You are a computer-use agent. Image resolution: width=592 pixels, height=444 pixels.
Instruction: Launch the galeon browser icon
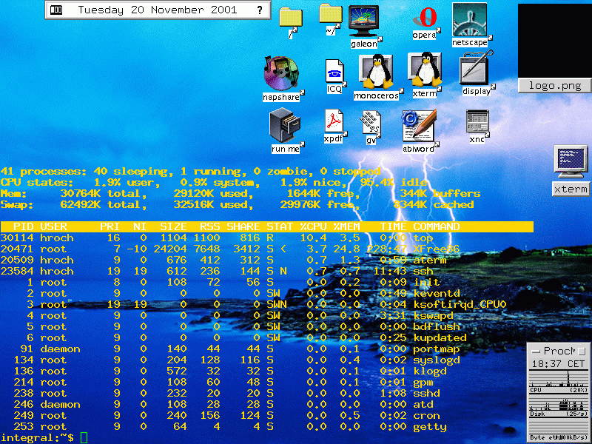[x=363, y=21]
